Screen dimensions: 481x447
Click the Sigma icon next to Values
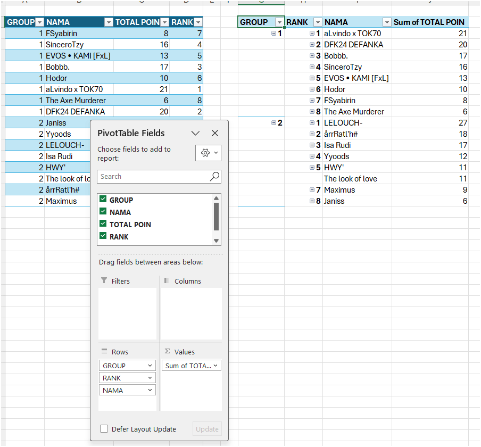(x=168, y=351)
